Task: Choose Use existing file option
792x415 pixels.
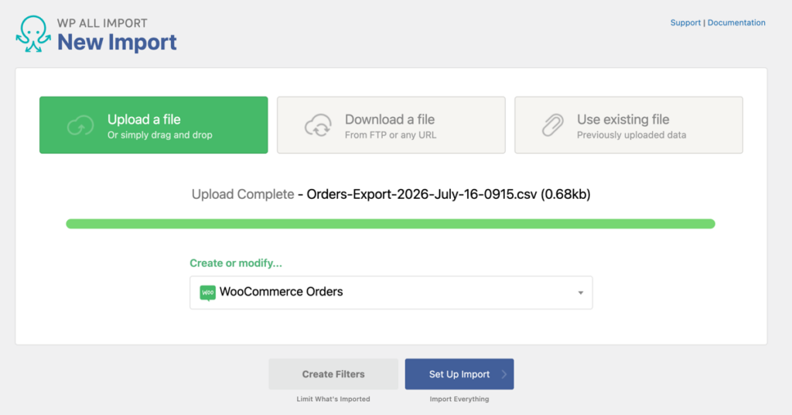Action: click(629, 125)
